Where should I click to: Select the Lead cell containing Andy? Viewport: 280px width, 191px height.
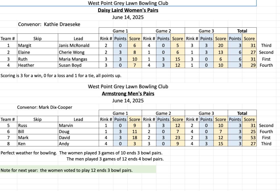[64, 144]
